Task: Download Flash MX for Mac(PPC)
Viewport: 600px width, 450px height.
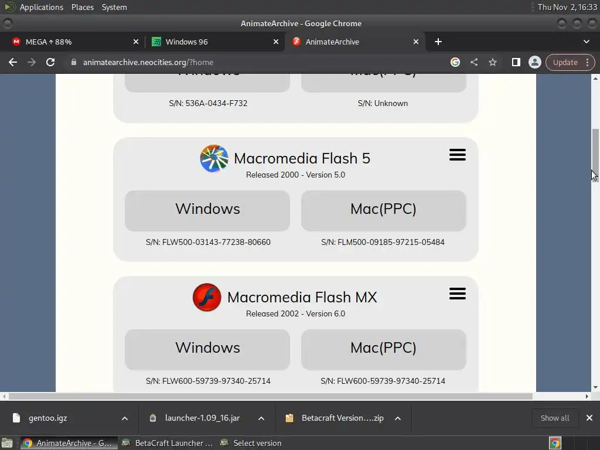Action: pos(383,349)
